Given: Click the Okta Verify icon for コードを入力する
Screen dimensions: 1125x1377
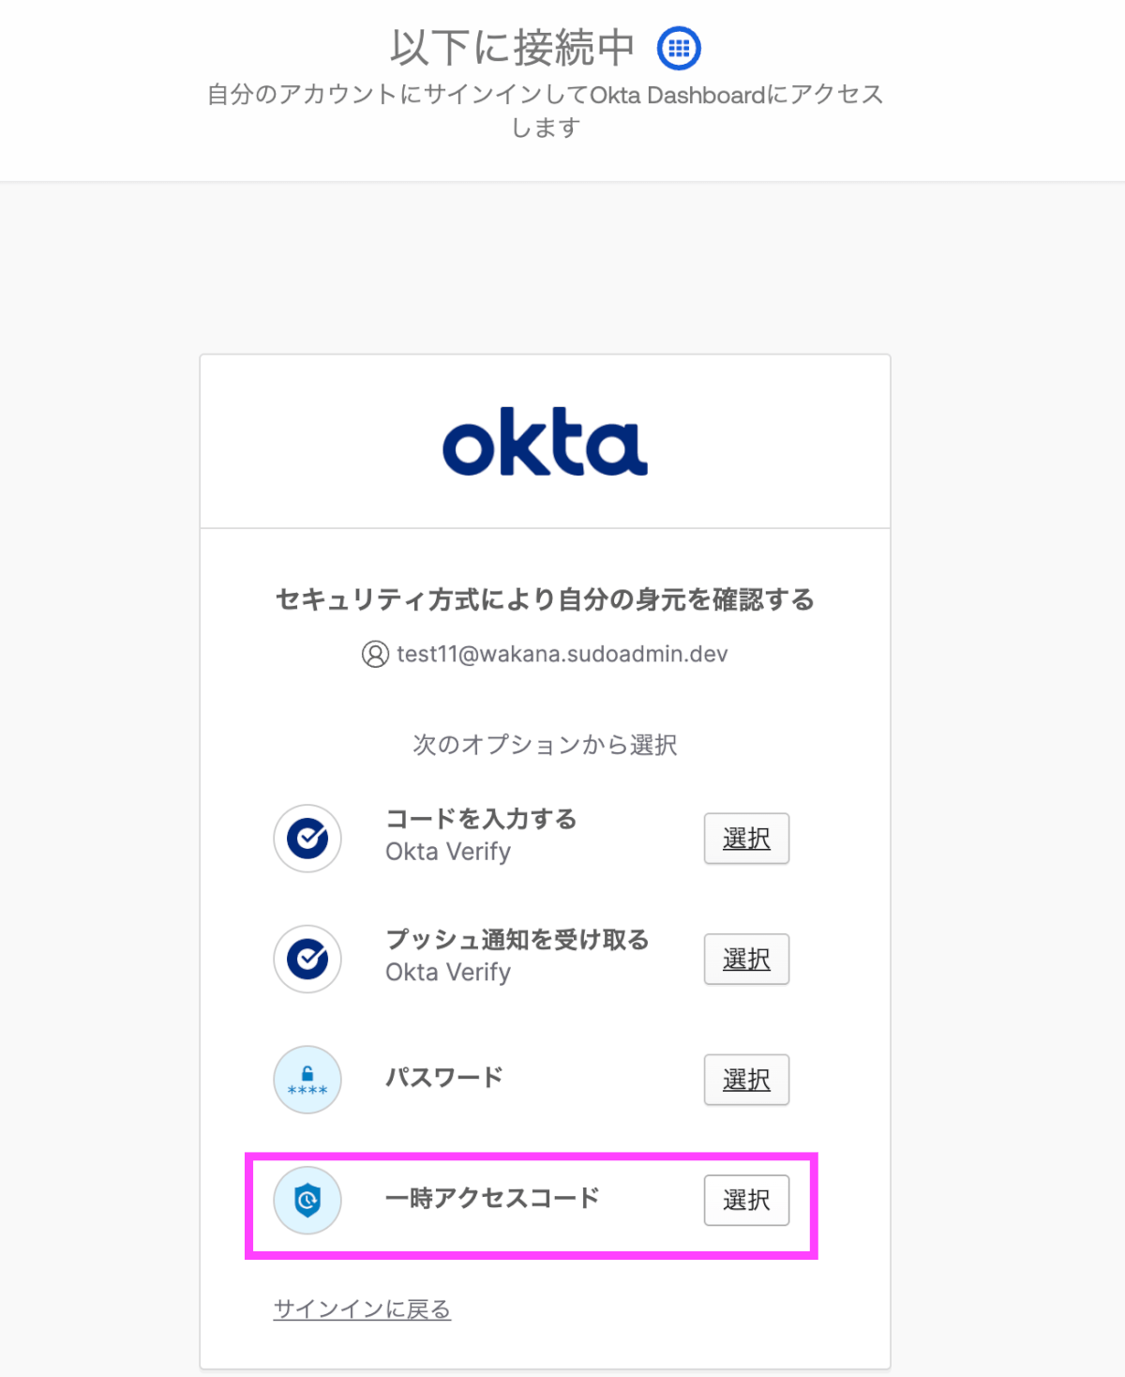Looking at the screenshot, I should [x=307, y=838].
